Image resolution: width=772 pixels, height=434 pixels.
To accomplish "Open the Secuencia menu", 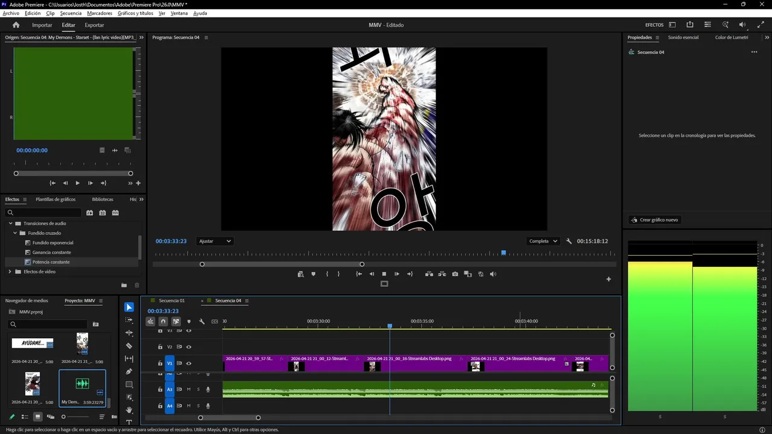I will click(x=71, y=13).
